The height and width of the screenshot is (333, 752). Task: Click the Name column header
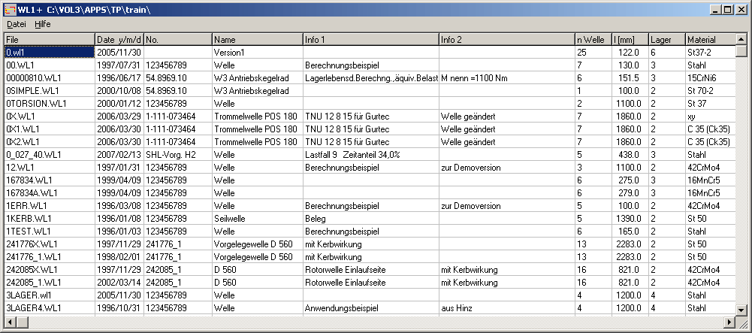point(257,39)
